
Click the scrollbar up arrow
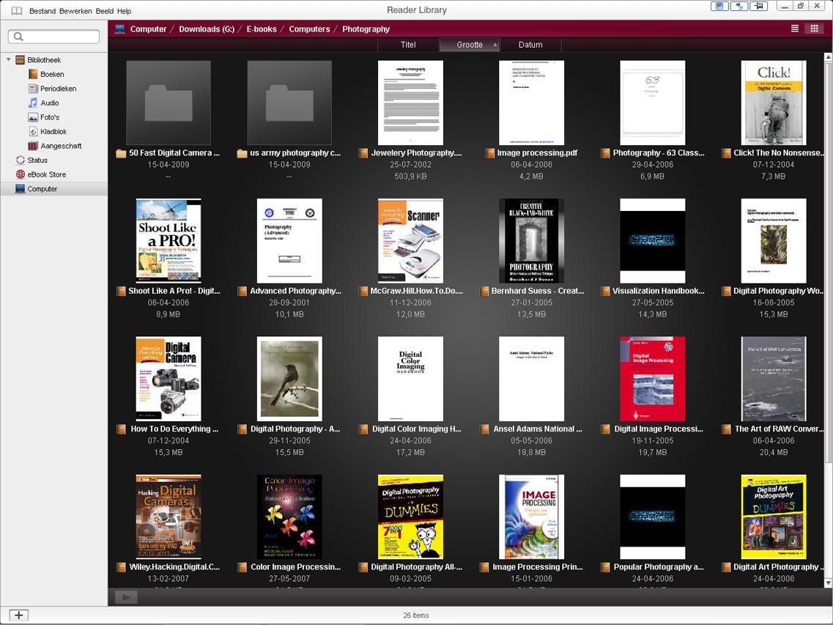point(828,57)
